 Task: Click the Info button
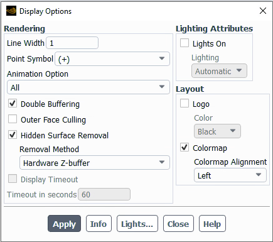pos(99,224)
